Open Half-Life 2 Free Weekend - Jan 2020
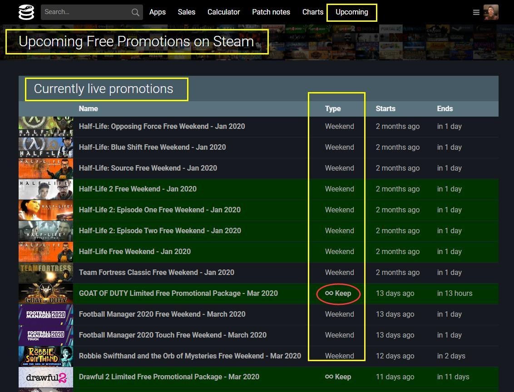Viewport: 514px width, 392px height. coord(138,189)
